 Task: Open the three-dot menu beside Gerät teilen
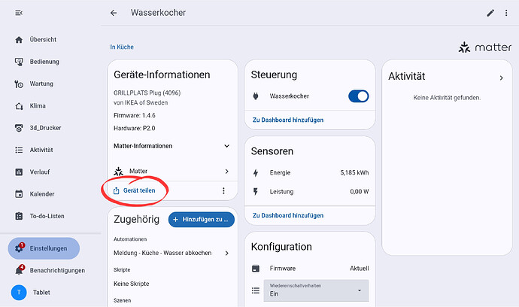click(223, 191)
